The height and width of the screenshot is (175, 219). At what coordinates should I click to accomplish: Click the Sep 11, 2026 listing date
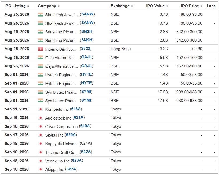click(17, 109)
